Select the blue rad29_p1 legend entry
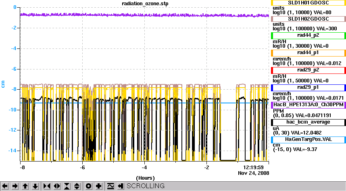Image resolution: width=346 pixels, height=191 pixels. pos(308,88)
